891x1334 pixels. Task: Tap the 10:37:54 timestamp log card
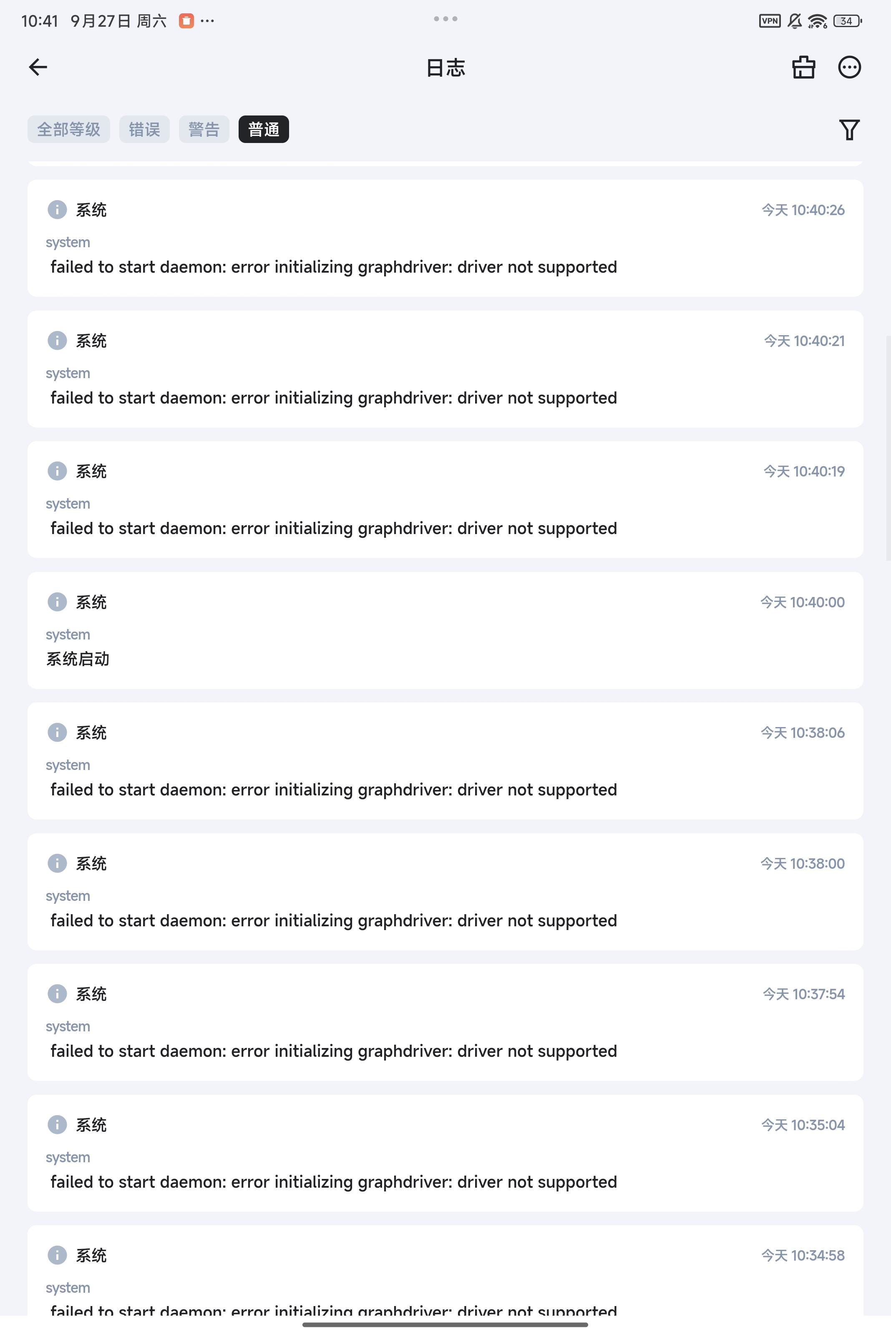445,1022
